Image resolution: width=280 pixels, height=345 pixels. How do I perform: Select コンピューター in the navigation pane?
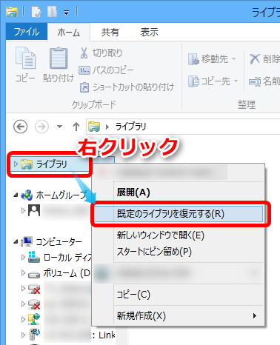pos(59,242)
